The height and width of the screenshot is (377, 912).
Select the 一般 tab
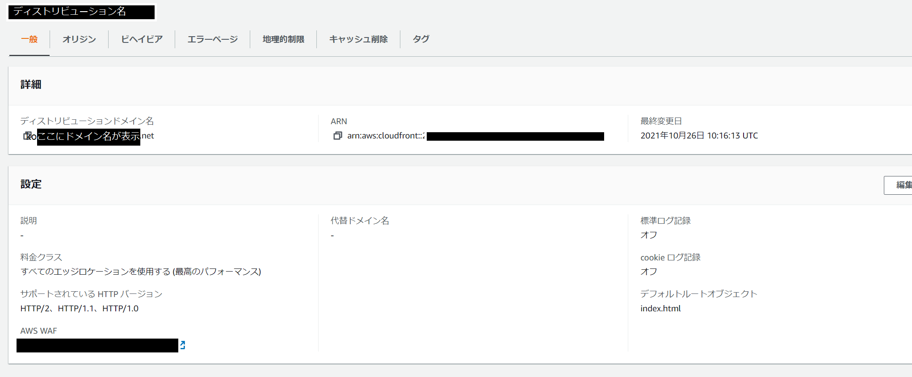point(29,39)
